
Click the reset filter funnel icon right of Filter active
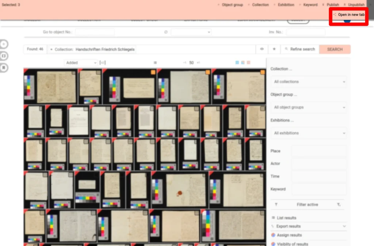pos(339,204)
